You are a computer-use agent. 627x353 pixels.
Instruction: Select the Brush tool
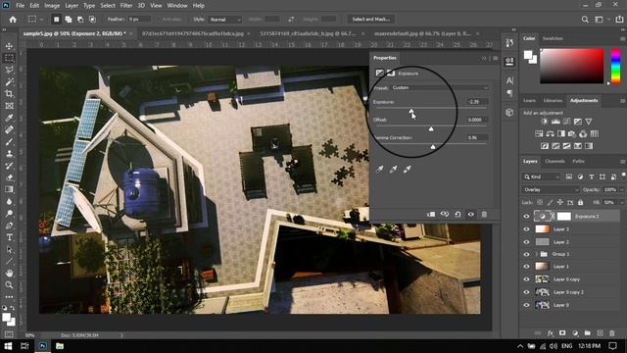(9, 141)
